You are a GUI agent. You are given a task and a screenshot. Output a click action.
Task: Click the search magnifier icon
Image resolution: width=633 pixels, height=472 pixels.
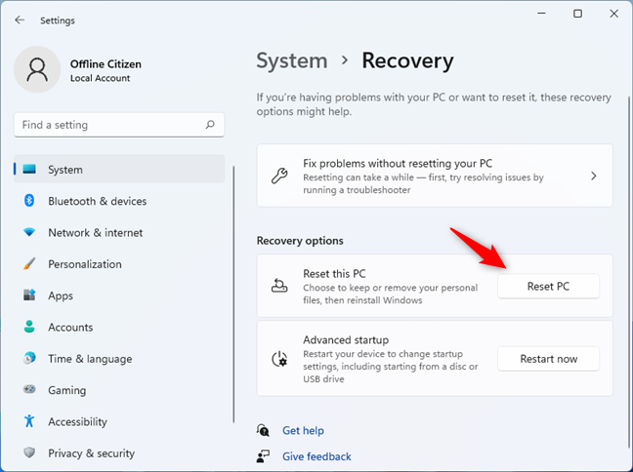coord(210,125)
